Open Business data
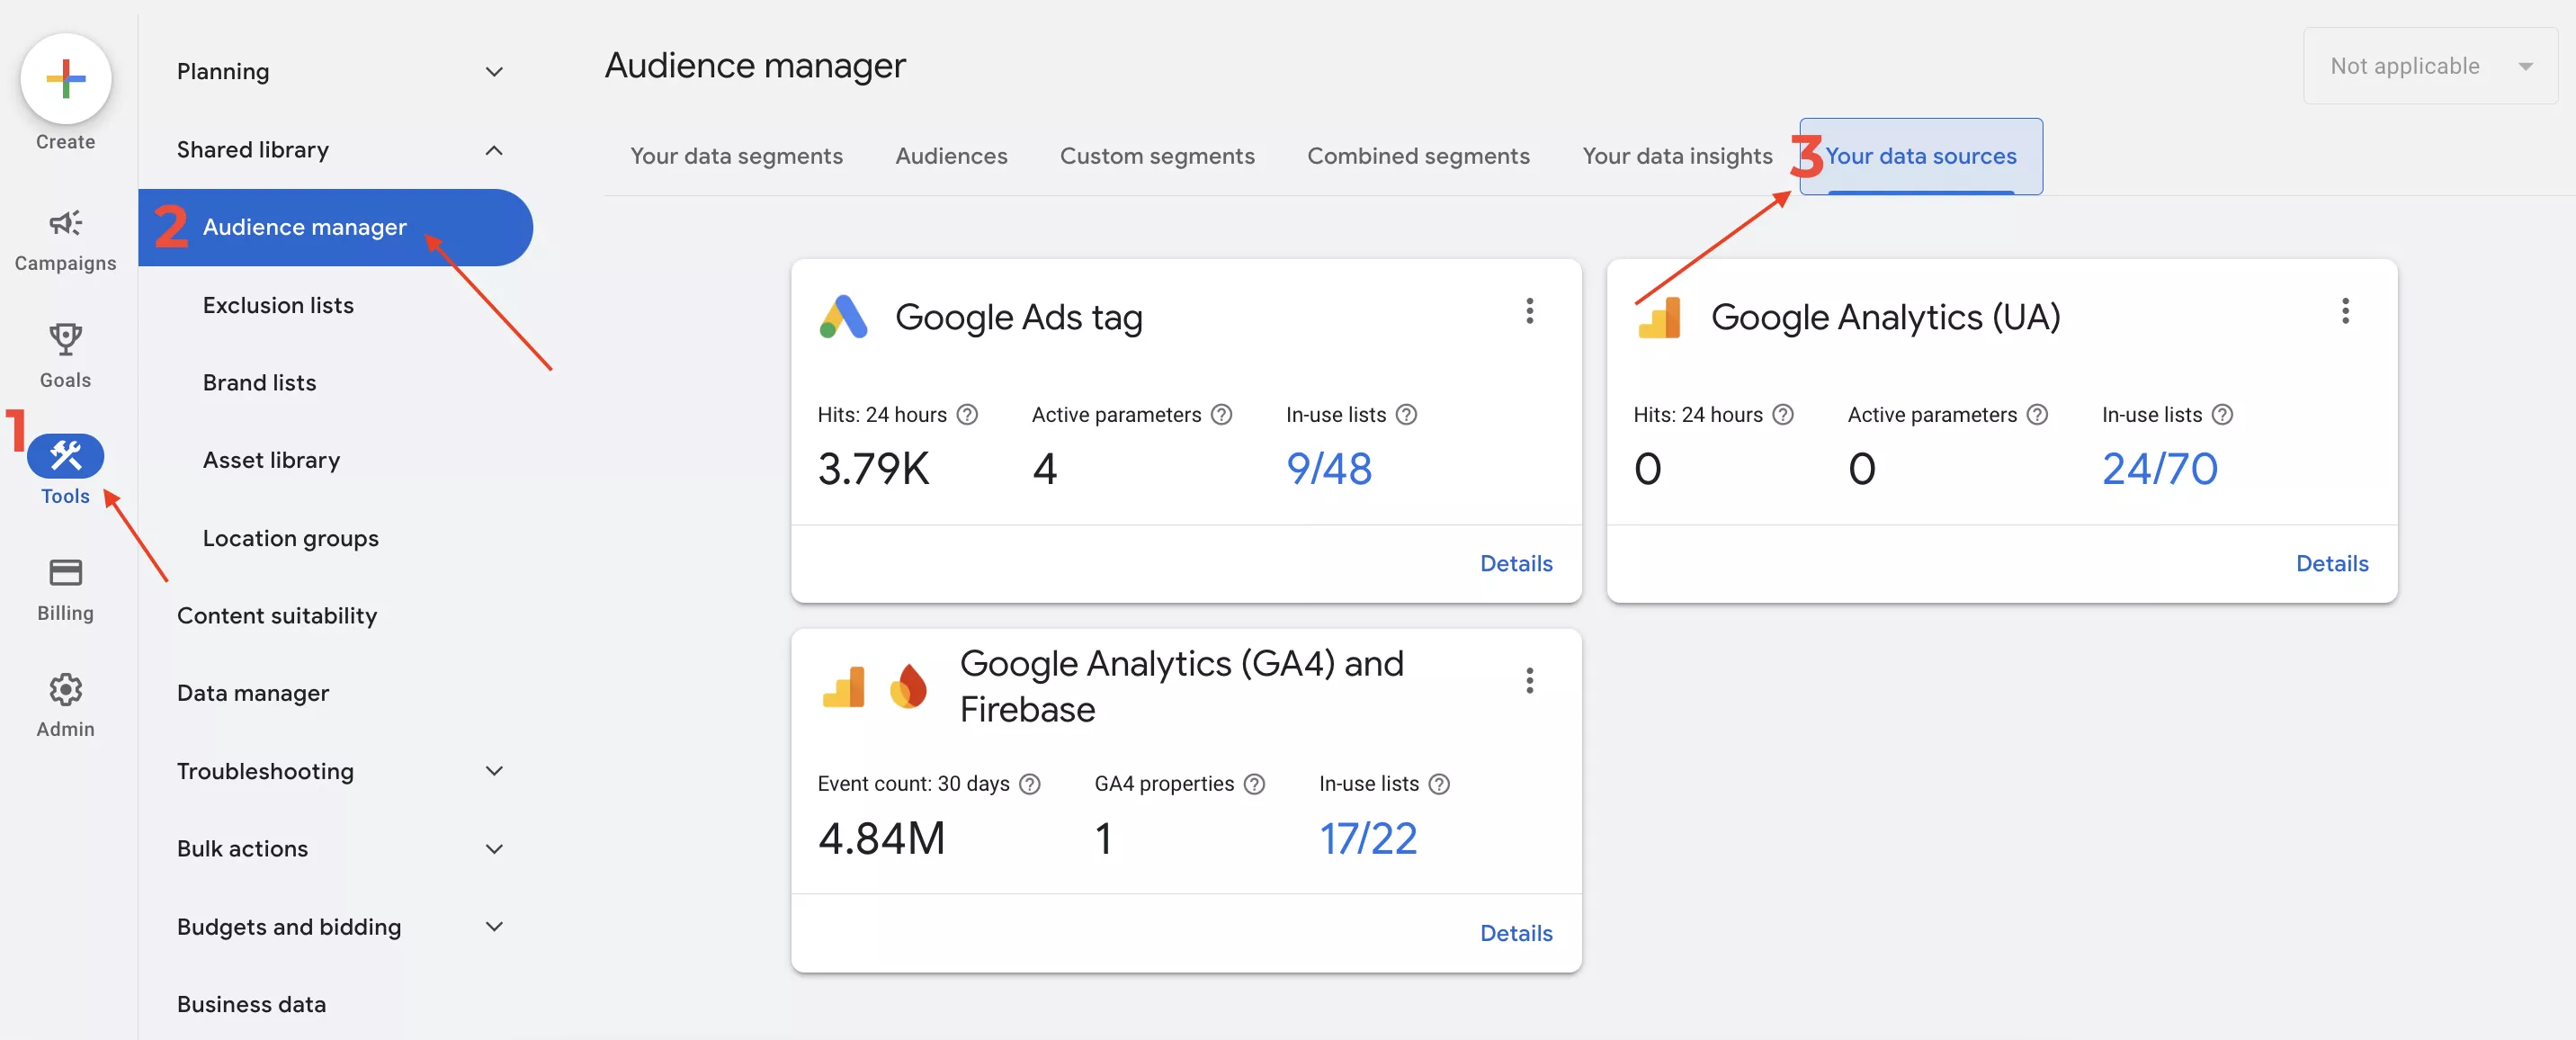Screen dimensions: 2576x1040 [x=251, y=1004]
